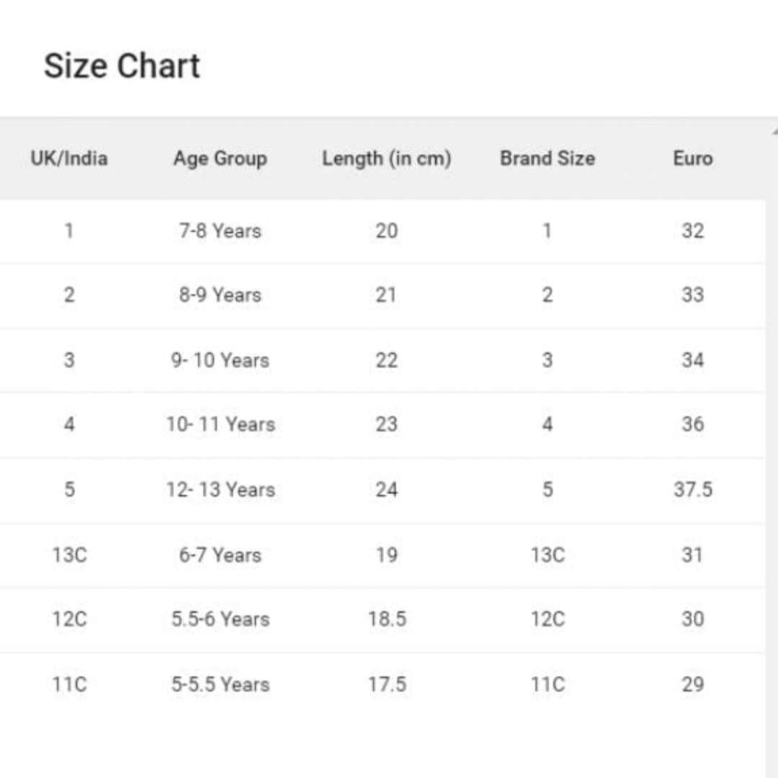Image resolution: width=778 pixels, height=778 pixels.
Task: Select the Age Group column header
Action: coord(220,158)
